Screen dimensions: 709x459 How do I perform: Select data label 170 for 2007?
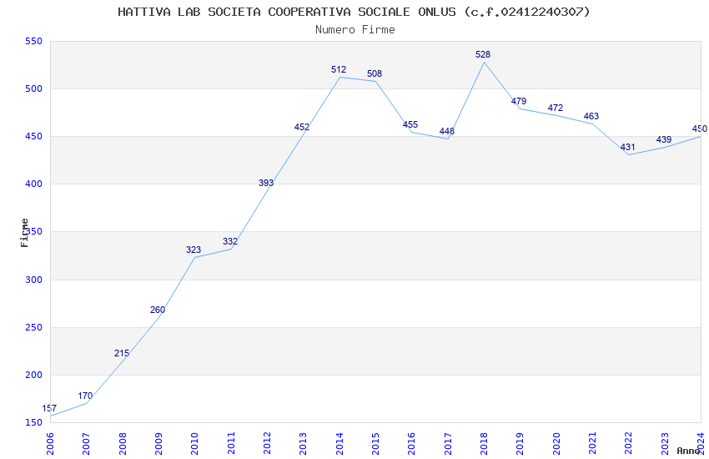pos(85,396)
